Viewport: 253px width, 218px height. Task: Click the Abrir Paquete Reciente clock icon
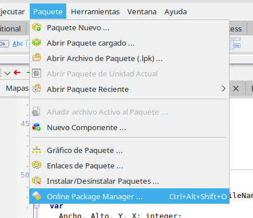(37, 88)
